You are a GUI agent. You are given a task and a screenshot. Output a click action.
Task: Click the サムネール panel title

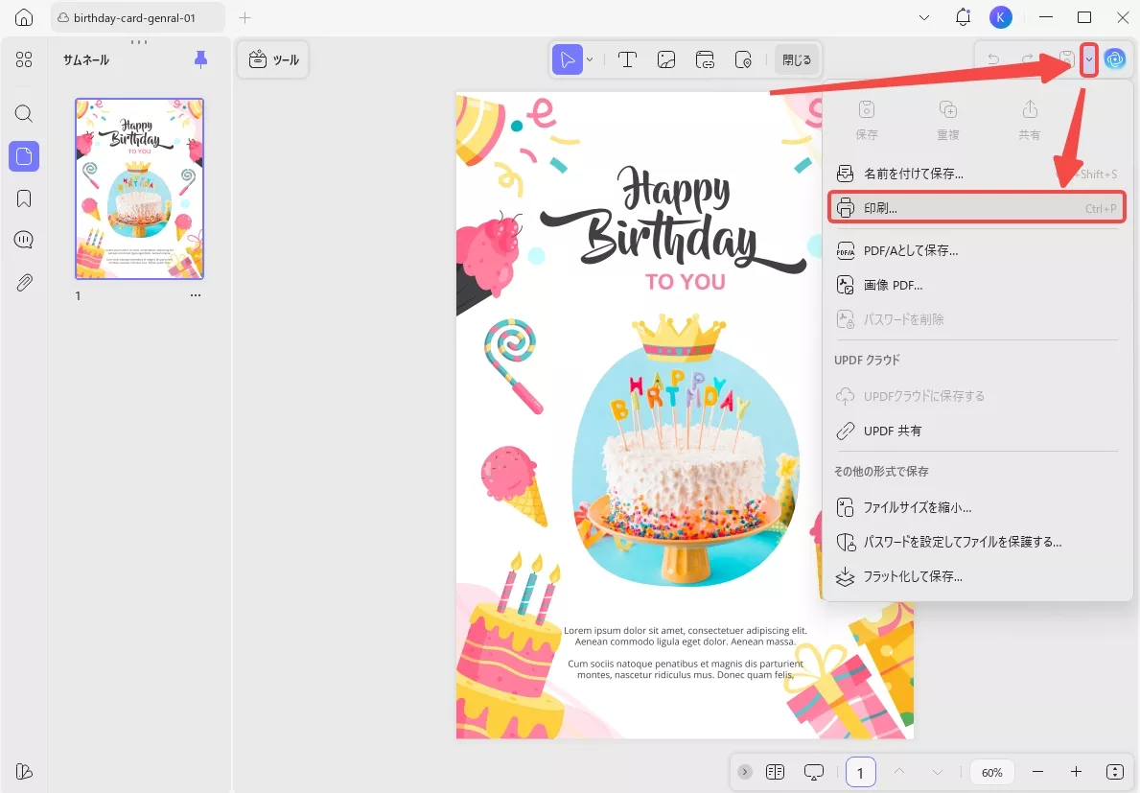pyautogui.click(x=85, y=59)
